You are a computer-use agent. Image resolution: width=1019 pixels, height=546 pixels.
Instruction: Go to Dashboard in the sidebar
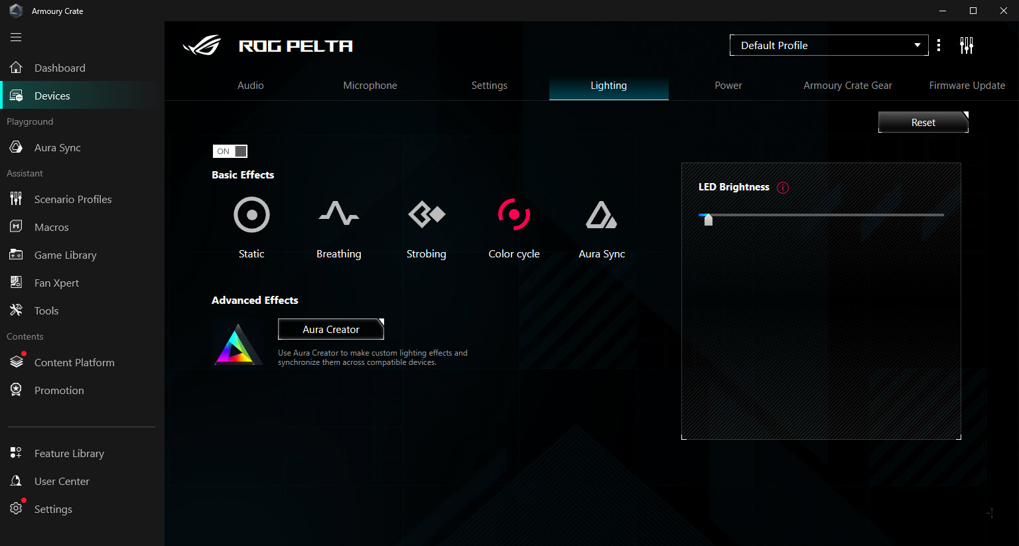click(x=82, y=68)
